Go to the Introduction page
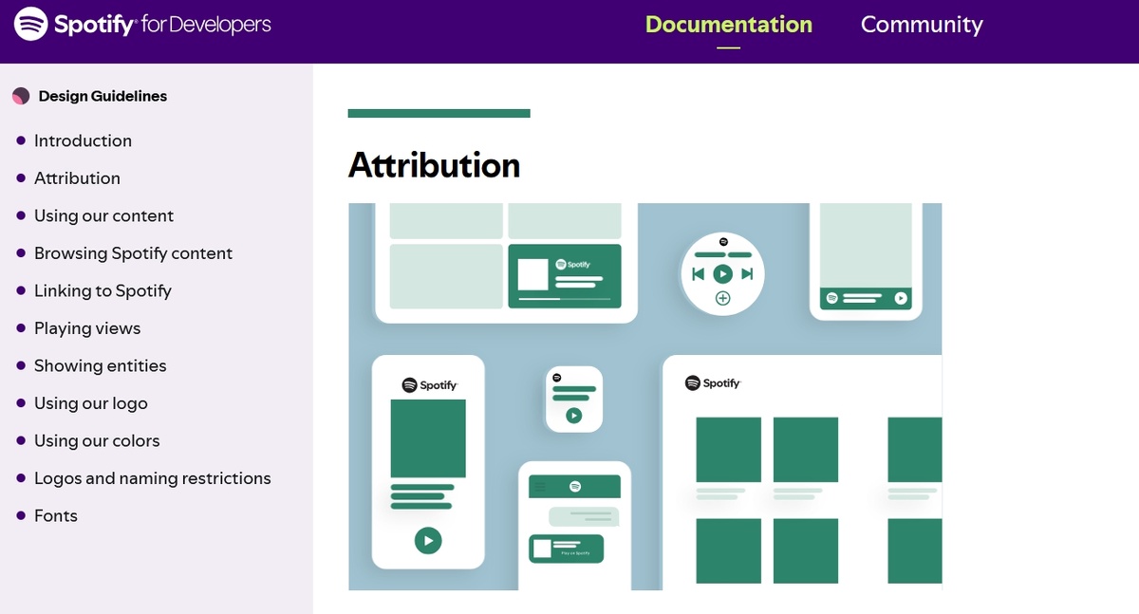 click(83, 140)
